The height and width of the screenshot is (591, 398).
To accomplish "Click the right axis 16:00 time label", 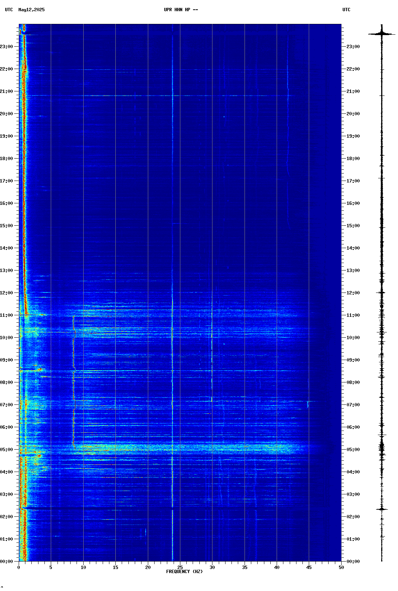I will (x=353, y=203).
